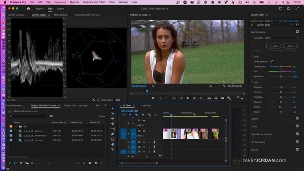Select the Slip tool
This screenshot has height=171, width=304.
point(113,129)
